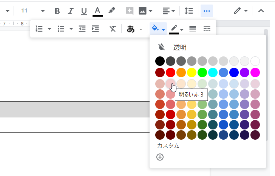Collapse the menus with the up chevron

261,11
